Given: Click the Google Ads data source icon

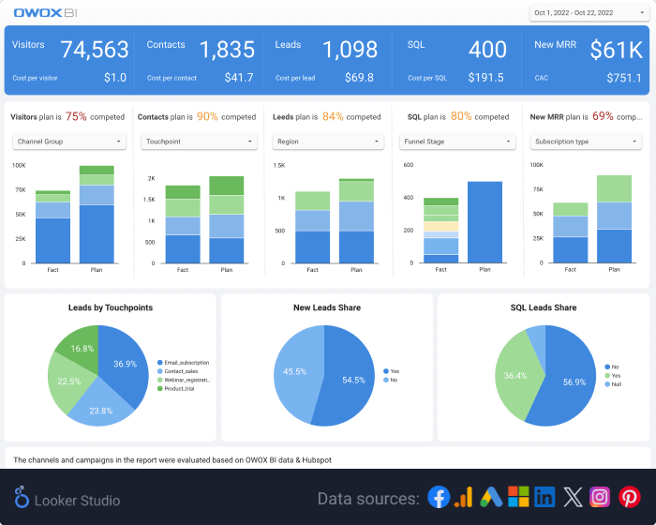Looking at the screenshot, I should [x=491, y=497].
